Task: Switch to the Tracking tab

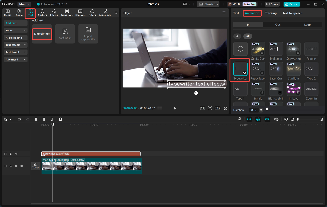Action: [x=271, y=13]
